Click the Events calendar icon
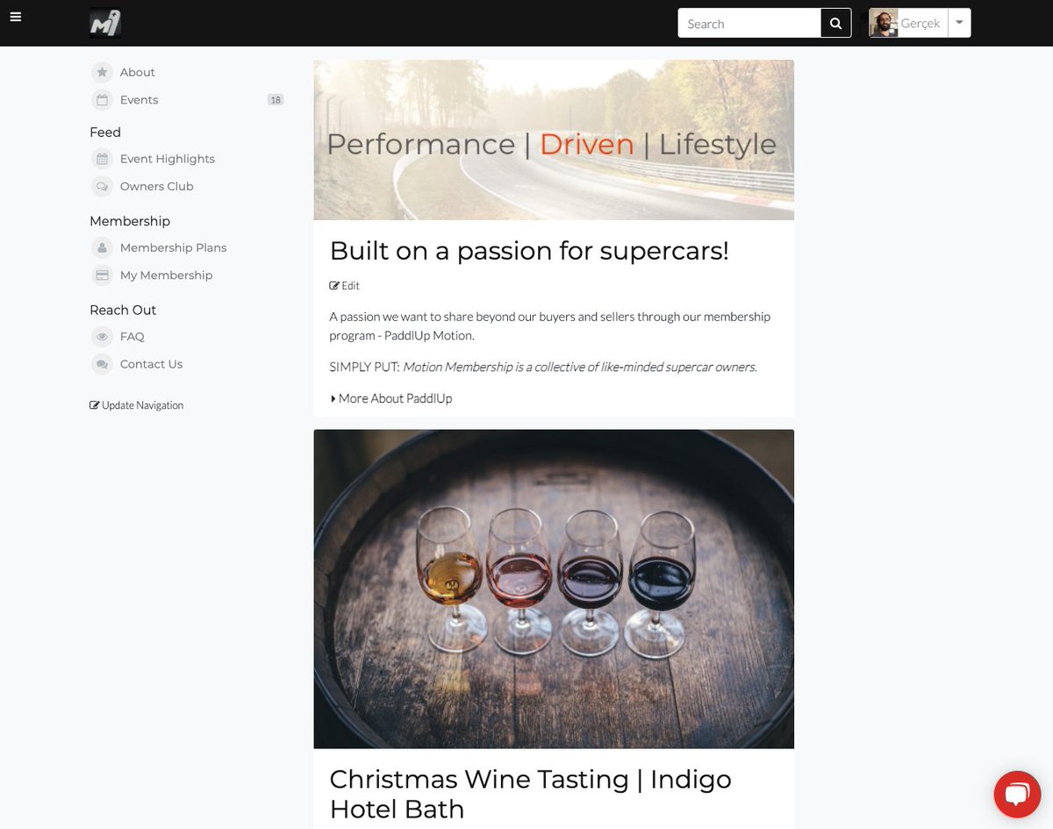The width and height of the screenshot is (1053, 829). [103, 100]
